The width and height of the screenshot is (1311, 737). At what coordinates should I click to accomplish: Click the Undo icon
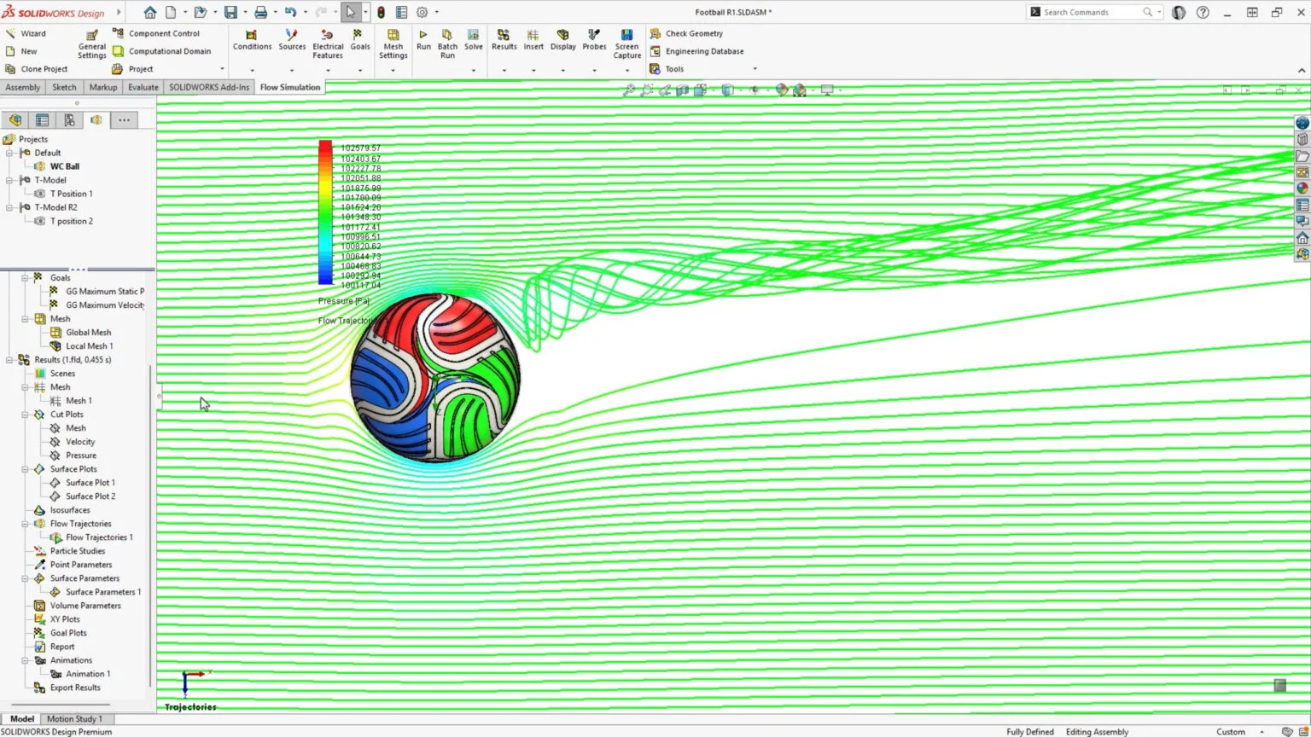[290, 12]
